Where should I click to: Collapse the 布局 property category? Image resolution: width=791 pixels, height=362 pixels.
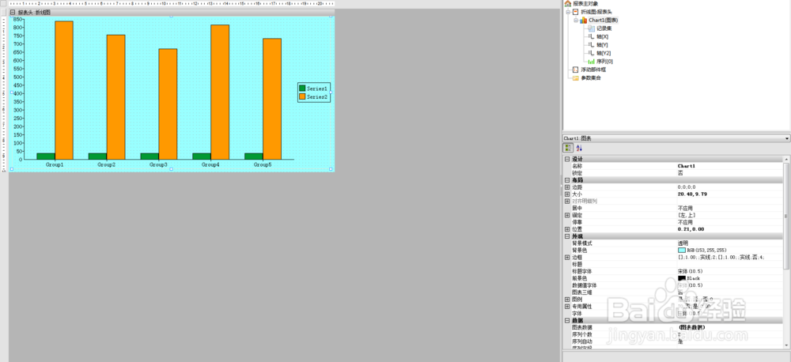[x=567, y=180]
